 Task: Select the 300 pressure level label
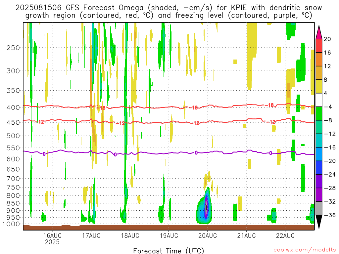point(13,71)
